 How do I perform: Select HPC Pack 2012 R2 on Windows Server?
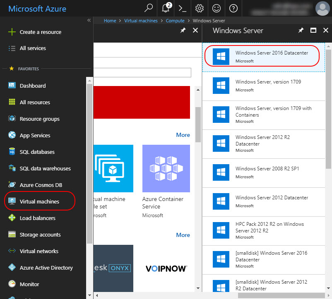click(264, 231)
